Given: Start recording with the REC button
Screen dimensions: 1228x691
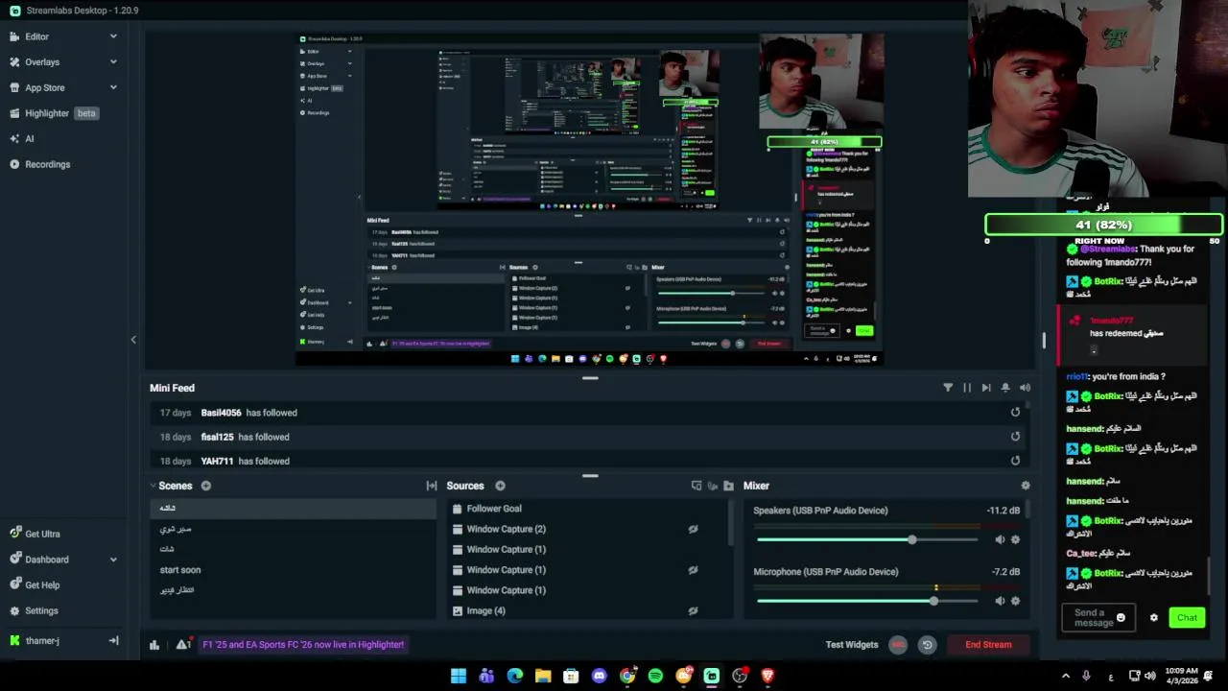Looking at the screenshot, I should pos(898,645).
